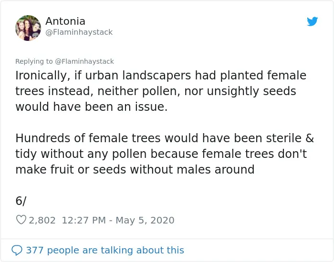Image resolution: width=334 pixels, height=262 pixels.
Task: Click the words urban landscapers in the tweet
Action: pyautogui.click(x=138, y=76)
